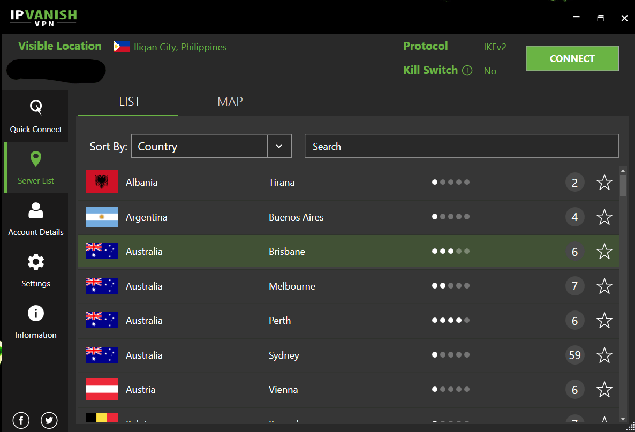The width and height of the screenshot is (635, 432).
Task: Click the Perth ping indicator dots
Action: [x=451, y=320]
